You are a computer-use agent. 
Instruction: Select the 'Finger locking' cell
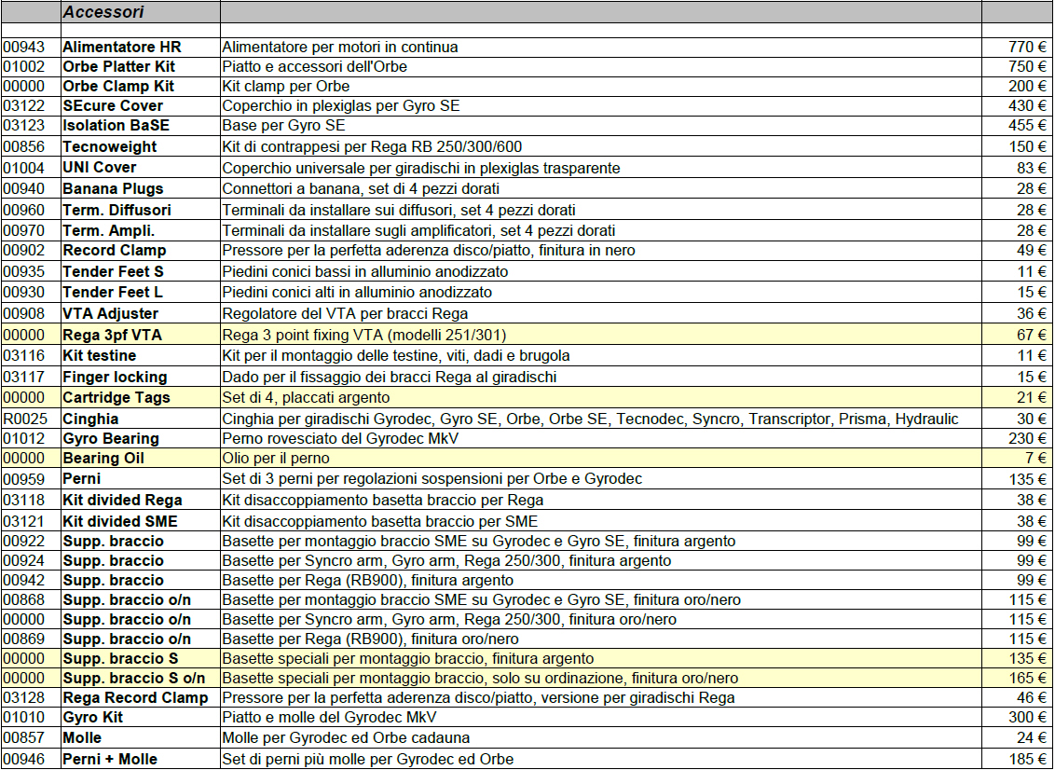click(141, 377)
